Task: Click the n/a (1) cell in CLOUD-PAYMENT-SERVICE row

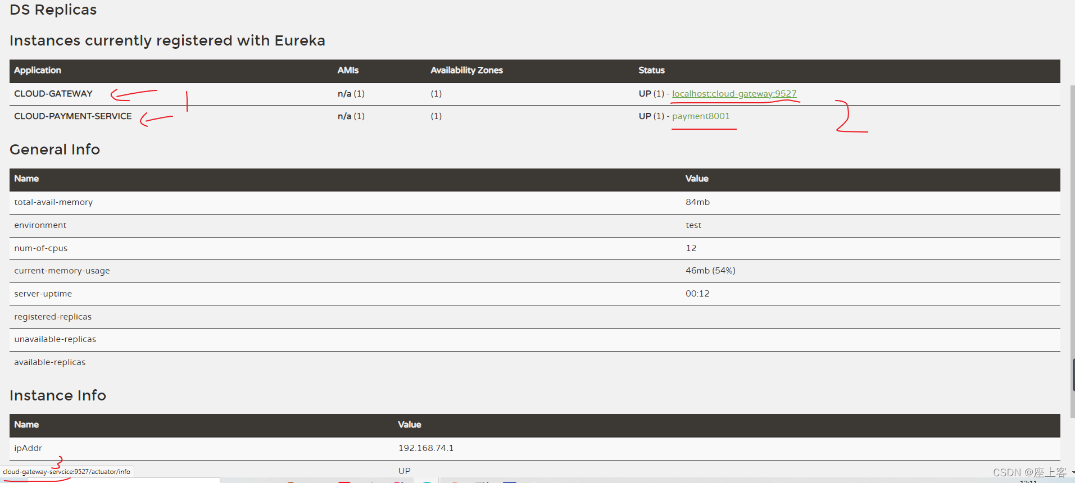Action: coord(351,116)
